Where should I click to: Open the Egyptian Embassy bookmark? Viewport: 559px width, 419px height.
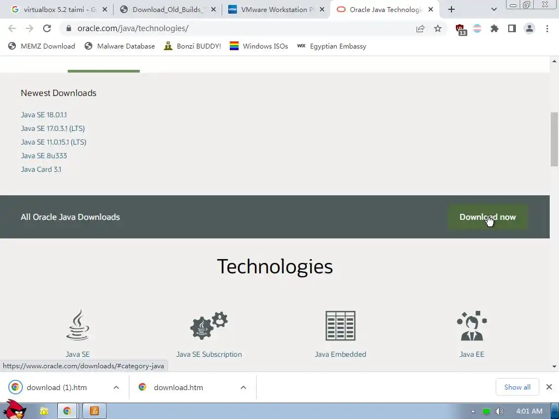point(331,46)
